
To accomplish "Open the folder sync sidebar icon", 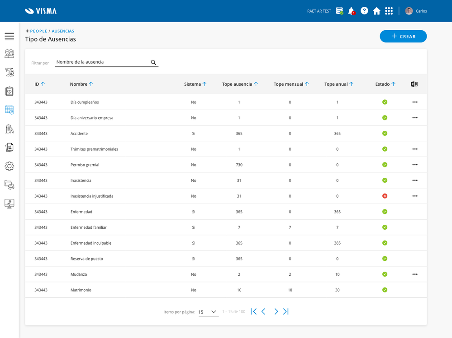I will click(x=9, y=185).
